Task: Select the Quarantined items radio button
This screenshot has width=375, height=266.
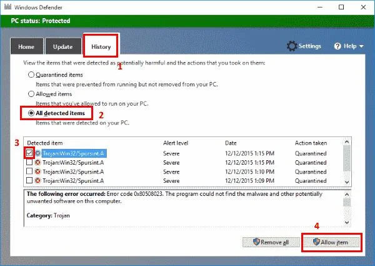Action: coord(31,74)
